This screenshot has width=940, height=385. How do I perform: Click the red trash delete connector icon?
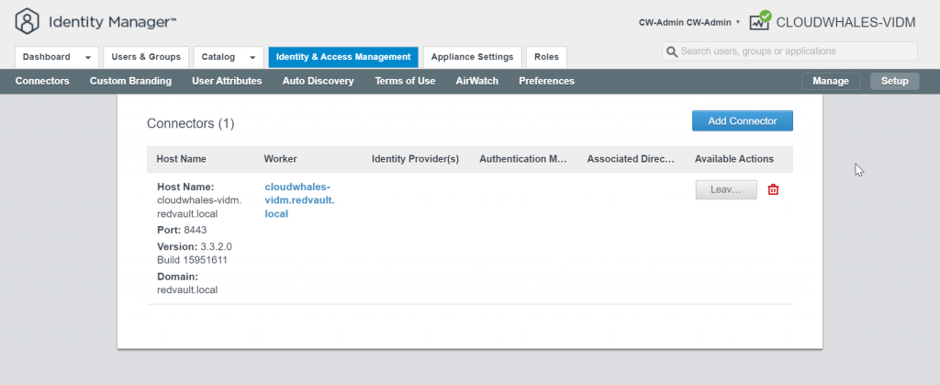[773, 189]
